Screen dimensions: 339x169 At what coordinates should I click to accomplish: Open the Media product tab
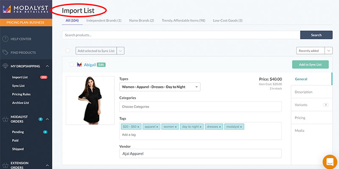[x=311, y=131]
